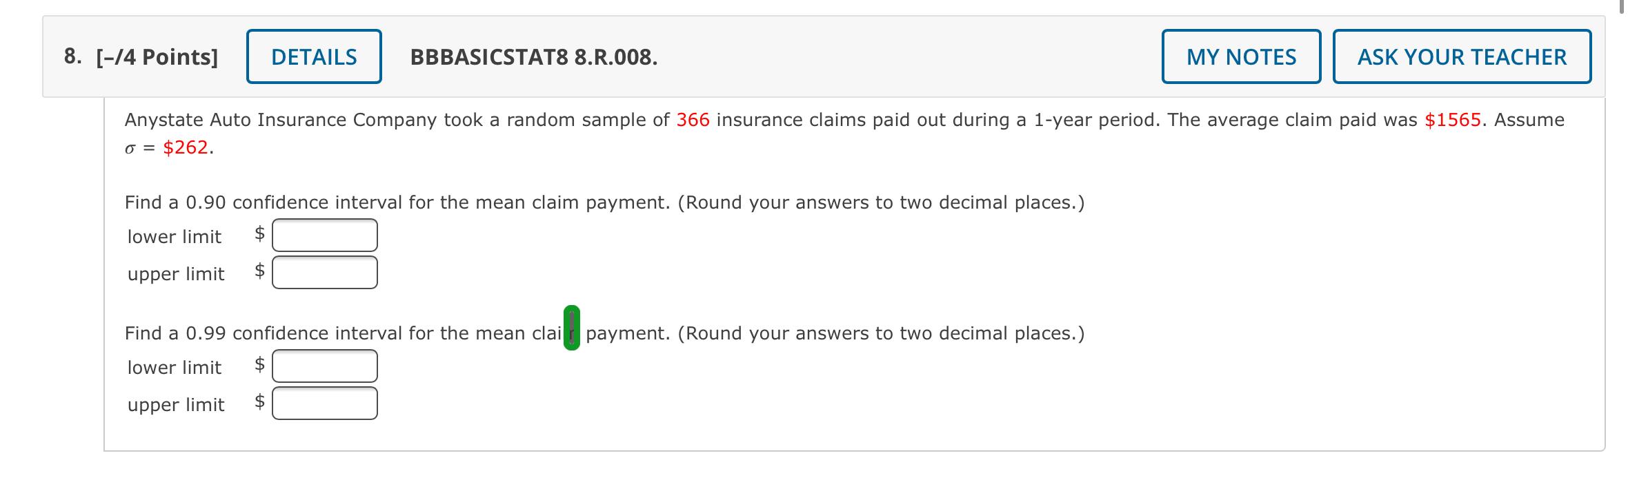The image size is (1628, 482).
Task: Click the lower limit input for 0.90 interval
Action: click(x=324, y=234)
